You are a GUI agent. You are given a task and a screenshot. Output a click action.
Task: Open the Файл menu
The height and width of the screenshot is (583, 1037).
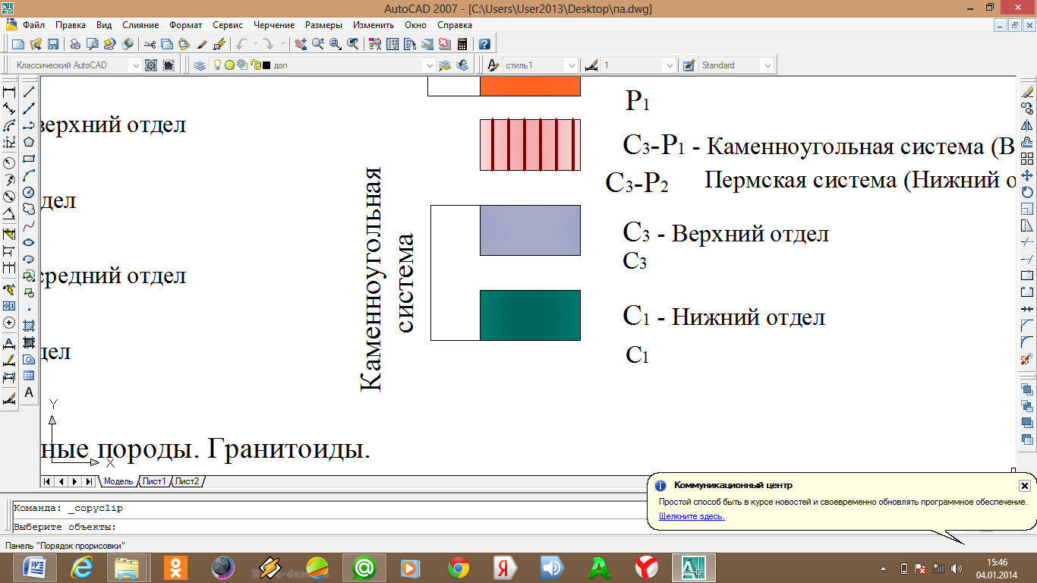click(x=34, y=25)
